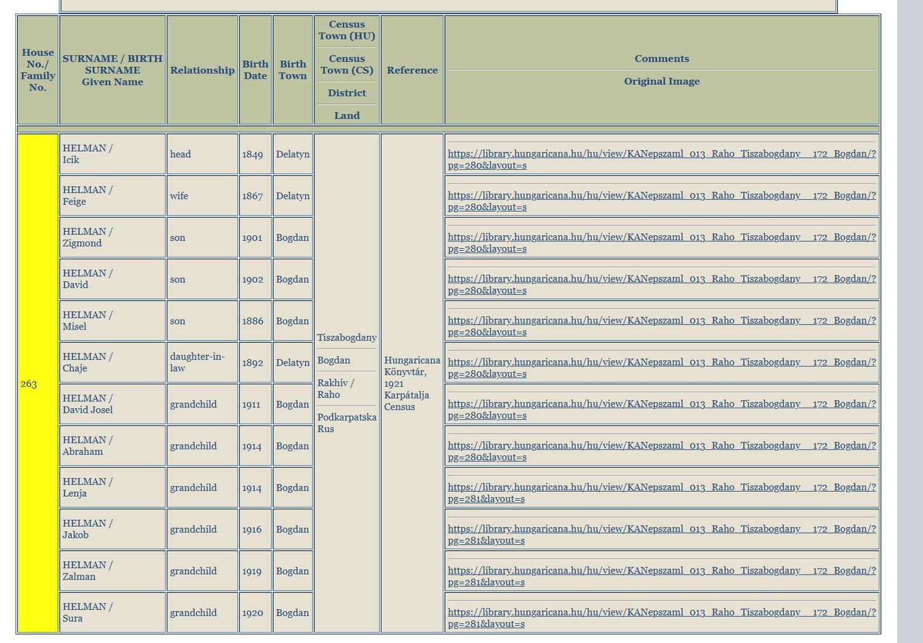This screenshot has height=643, width=923.
Task: Follow the census image link for Jakob
Action: (661, 535)
